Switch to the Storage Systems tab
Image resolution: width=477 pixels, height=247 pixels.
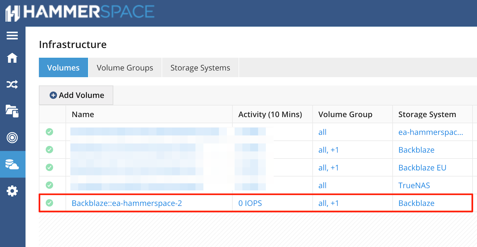[200, 68]
